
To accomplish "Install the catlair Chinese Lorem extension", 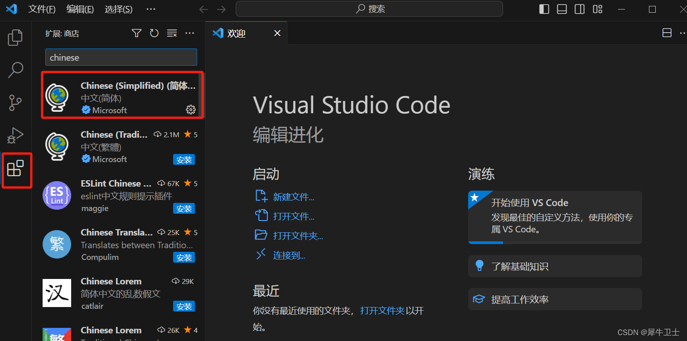I will coord(184,307).
